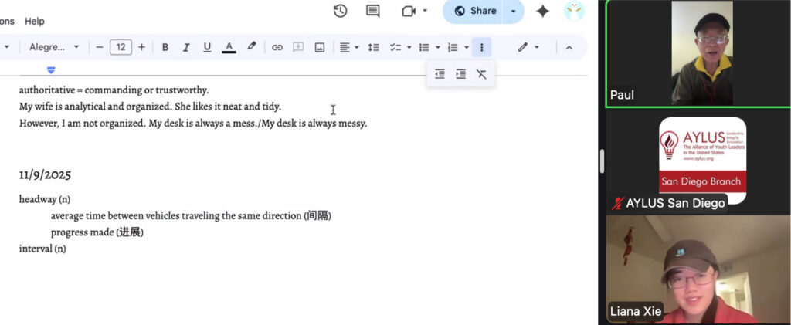
Task: Open the text color picker
Action: 229,47
